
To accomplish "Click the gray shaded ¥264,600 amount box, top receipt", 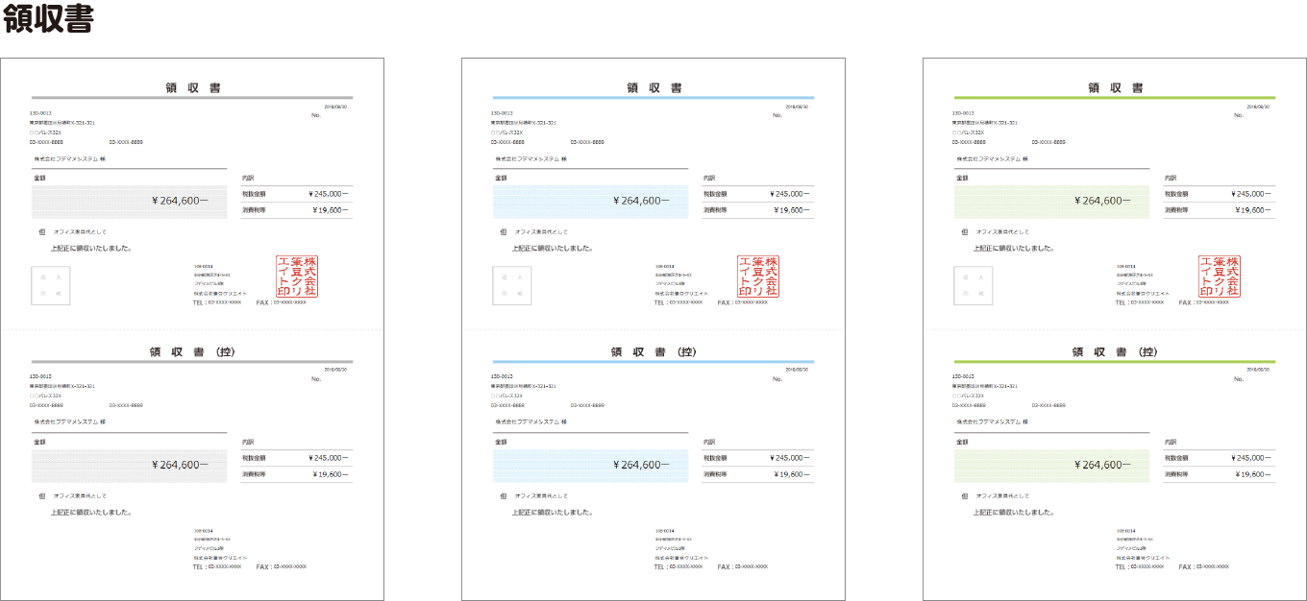I will (x=130, y=202).
